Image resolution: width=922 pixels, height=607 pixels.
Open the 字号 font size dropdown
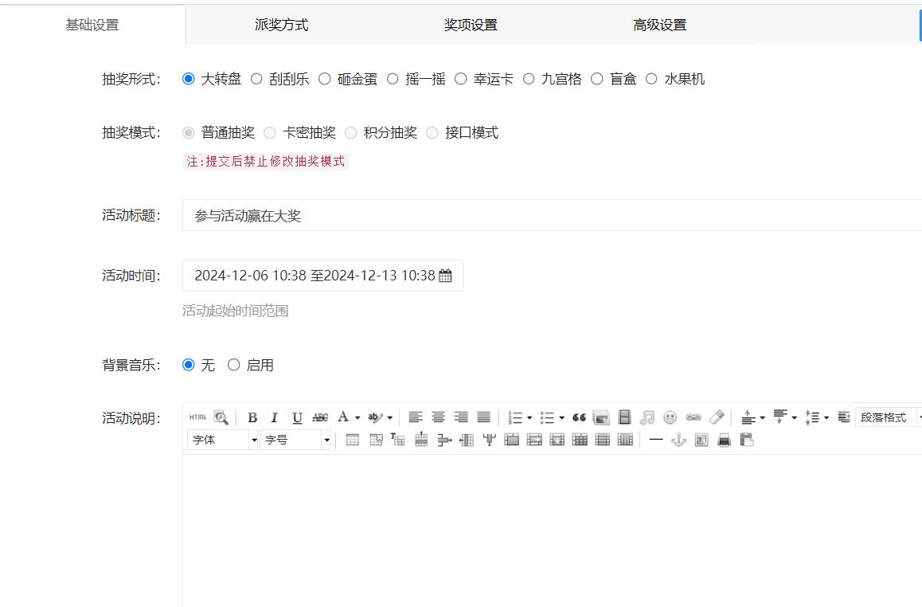pyautogui.click(x=295, y=440)
